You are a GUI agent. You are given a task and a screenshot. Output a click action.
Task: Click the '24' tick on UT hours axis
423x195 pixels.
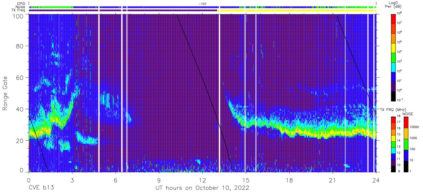[376, 180]
